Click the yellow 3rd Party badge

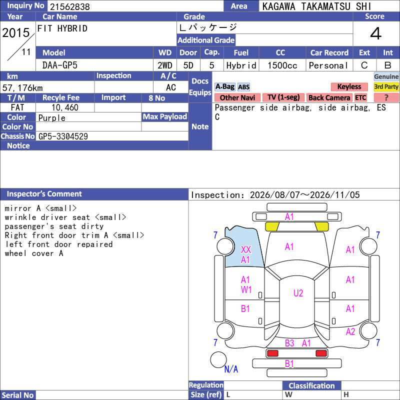(x=386, y=86)
